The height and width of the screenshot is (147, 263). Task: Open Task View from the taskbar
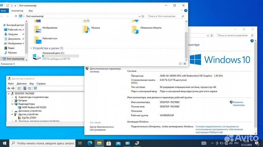[80, 143]
